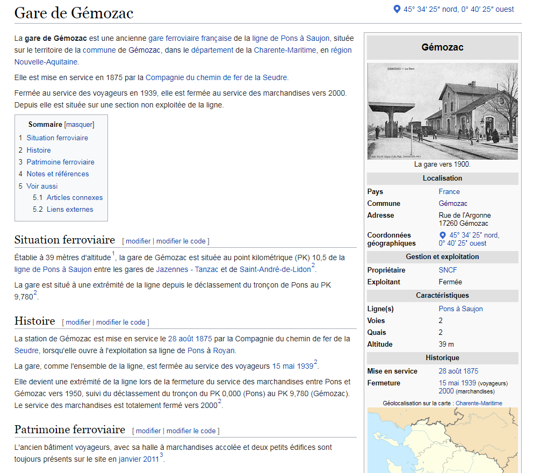The width and height of the screenshot is (533, 473).
Task: Click footnote 2 after '9,780'
Action: point(35,293)
